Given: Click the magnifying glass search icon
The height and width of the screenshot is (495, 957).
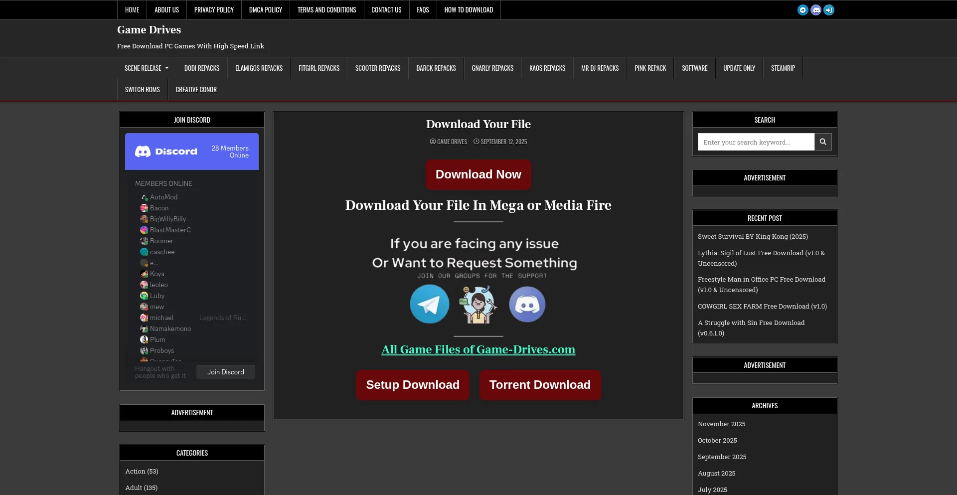Looking at the screenshot, I should [822, 142].
